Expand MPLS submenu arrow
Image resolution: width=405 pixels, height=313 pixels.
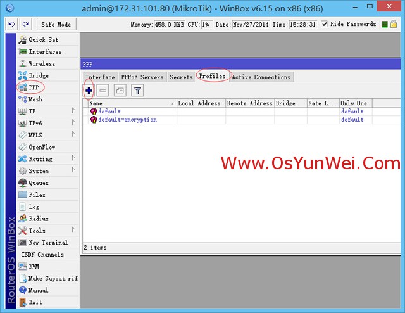tap(73, 134)
